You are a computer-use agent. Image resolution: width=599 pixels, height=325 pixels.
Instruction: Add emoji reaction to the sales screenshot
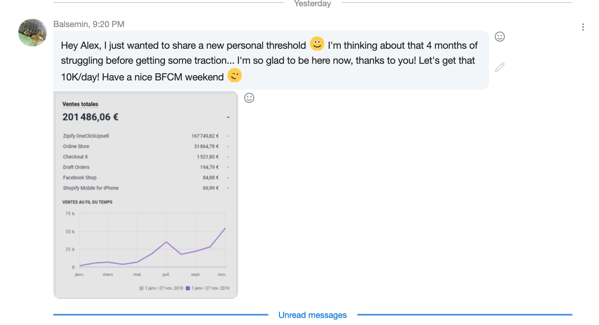[x=249, y=98]
